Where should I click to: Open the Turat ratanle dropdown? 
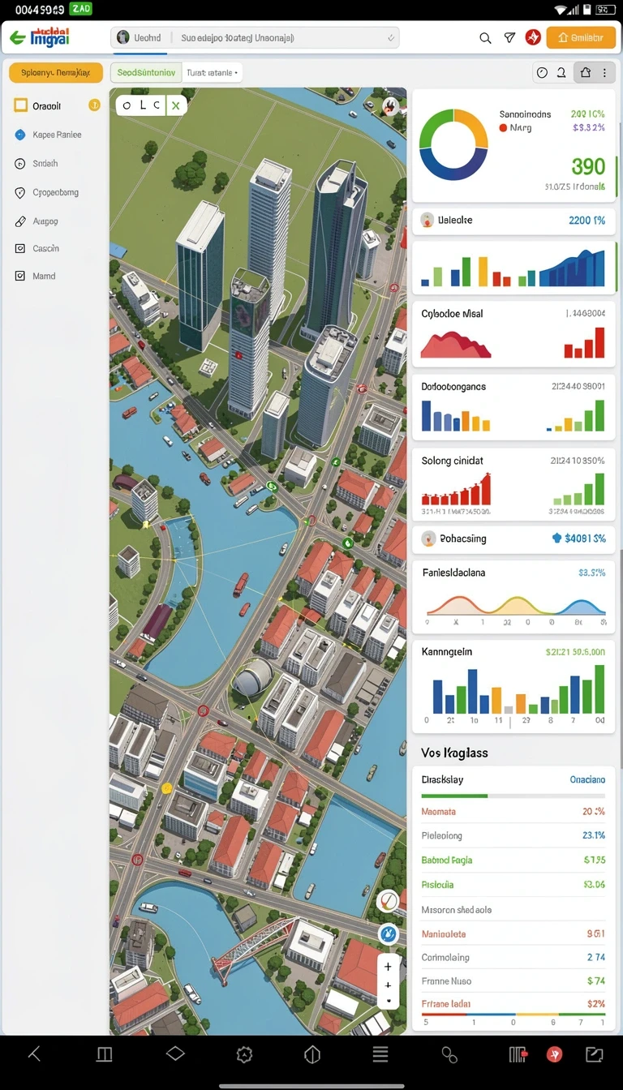point(213,73)
